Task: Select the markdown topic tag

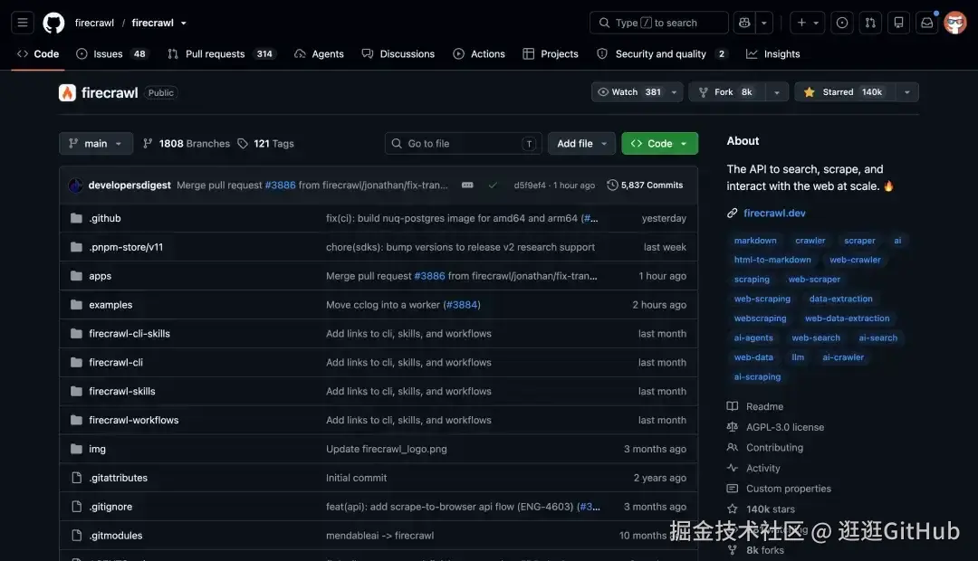Action: point(755,241)
